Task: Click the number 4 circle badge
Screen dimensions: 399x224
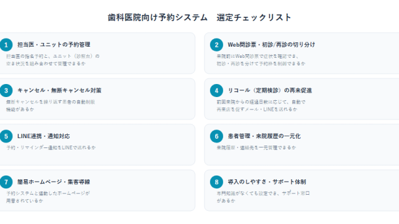Action: point(216,91)
